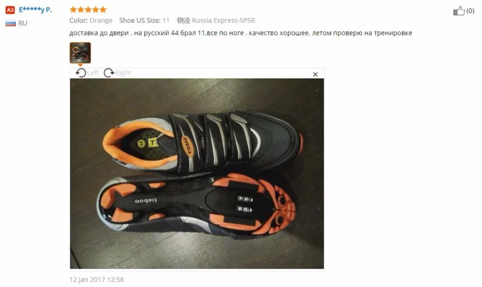The image size is (482, 287).
Task: Click the fifth orange rating star
Action: click(103, 10)
